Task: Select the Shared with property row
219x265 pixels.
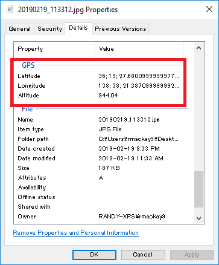Action: pyautogui.click(x=98, y=207)
